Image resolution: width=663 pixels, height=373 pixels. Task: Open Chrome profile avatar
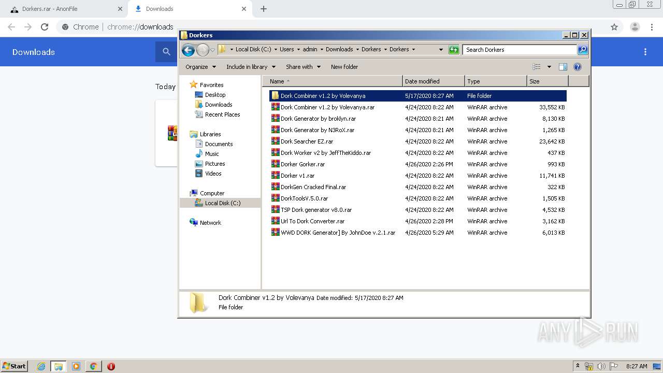pos(635,27)
